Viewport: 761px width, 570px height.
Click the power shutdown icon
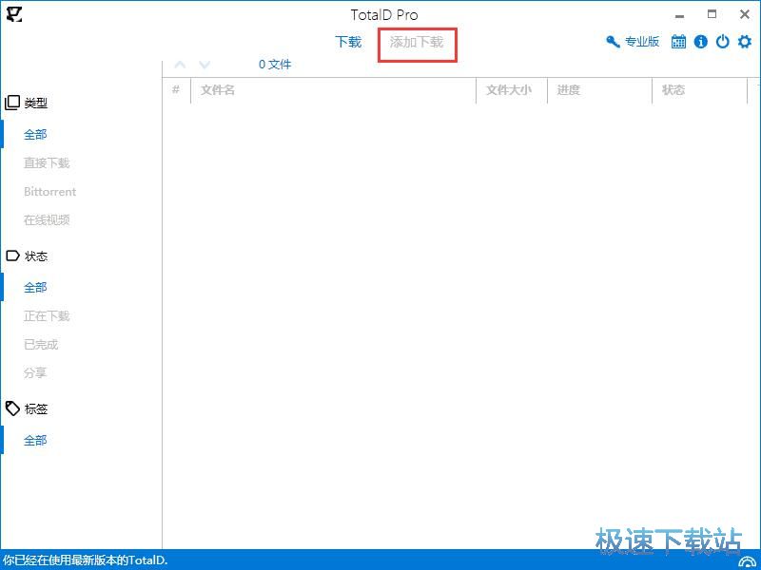point(723,42)
